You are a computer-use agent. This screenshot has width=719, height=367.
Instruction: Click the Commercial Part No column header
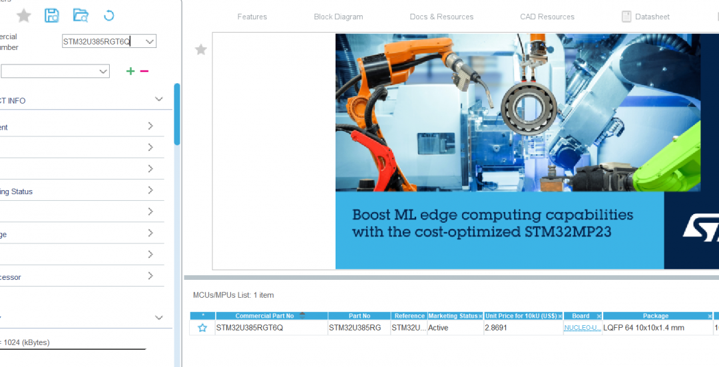point(264,316)
